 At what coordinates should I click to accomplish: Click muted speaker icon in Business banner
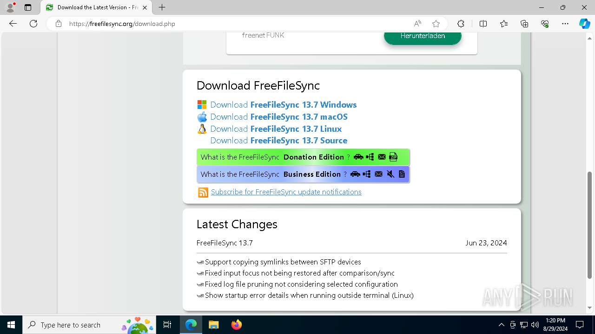pyautogui.click(x=390, y=174)
